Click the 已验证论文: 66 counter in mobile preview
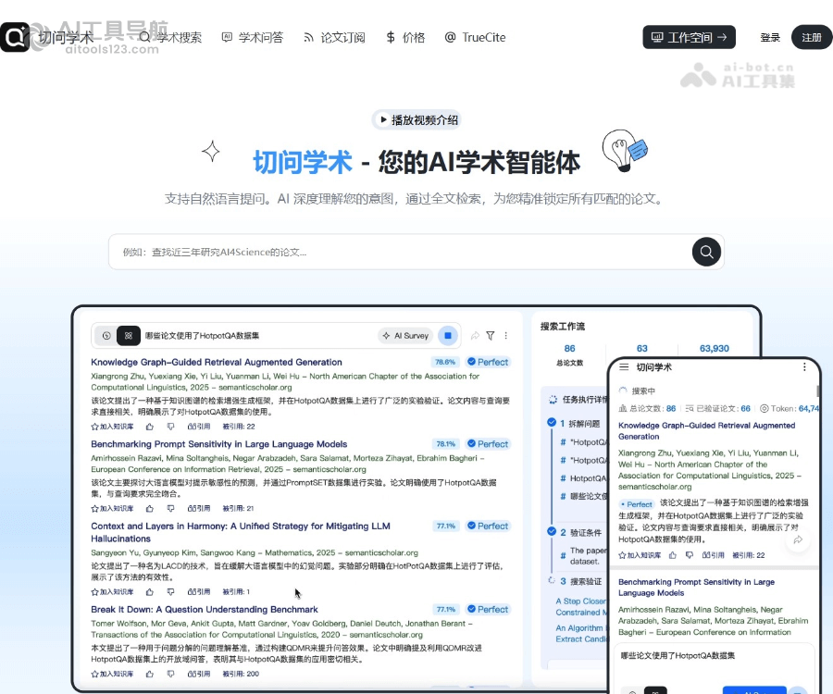The height and width of the screenshot is (694, 833). [717, 408]
